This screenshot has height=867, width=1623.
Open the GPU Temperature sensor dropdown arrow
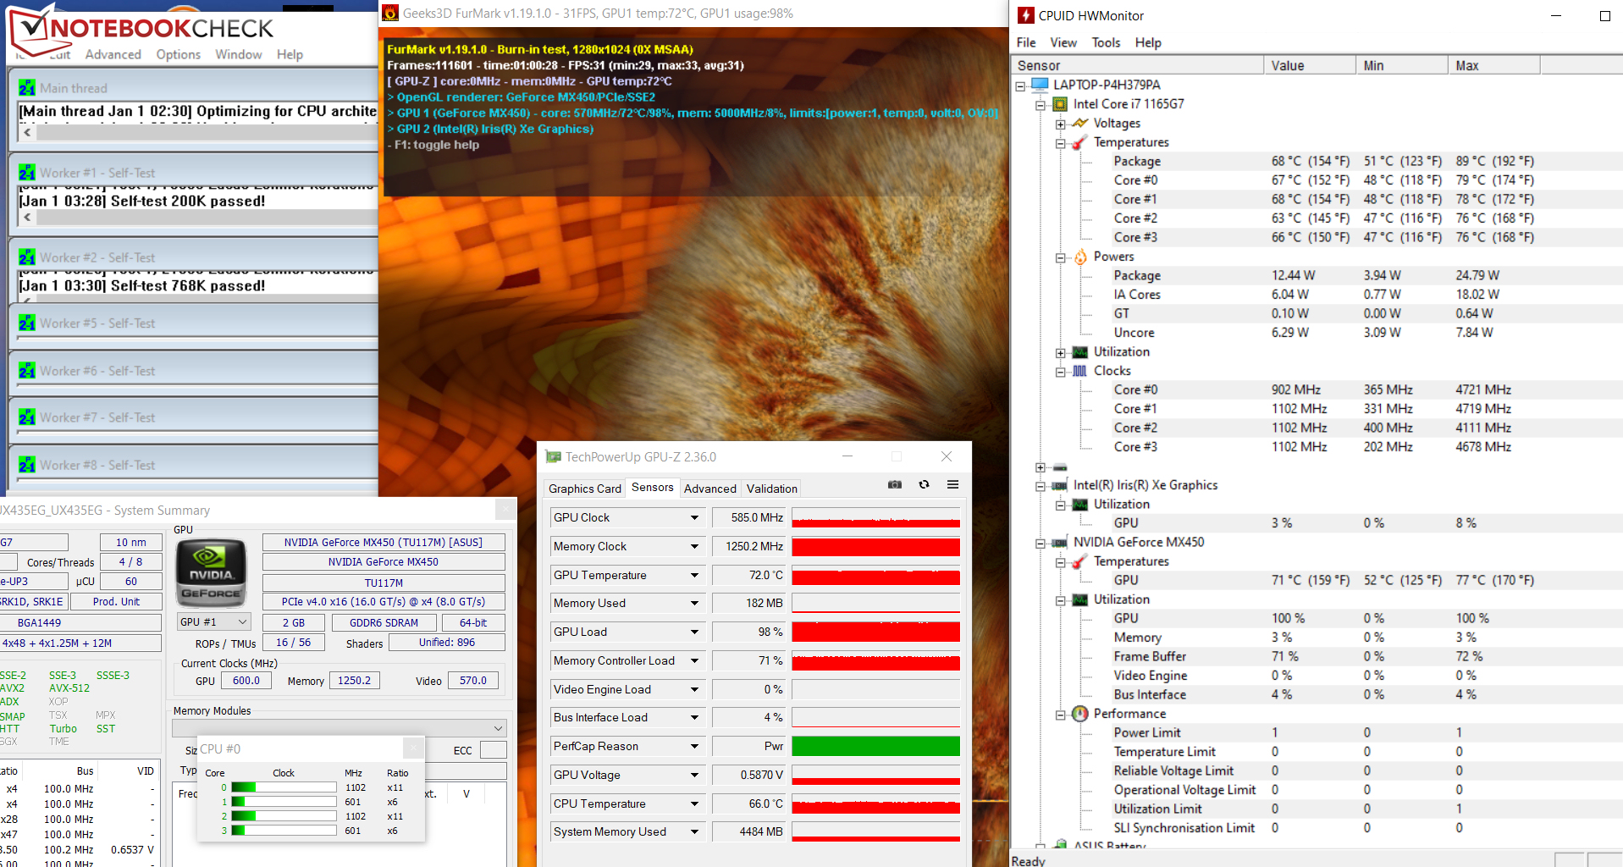pos(694,575)
